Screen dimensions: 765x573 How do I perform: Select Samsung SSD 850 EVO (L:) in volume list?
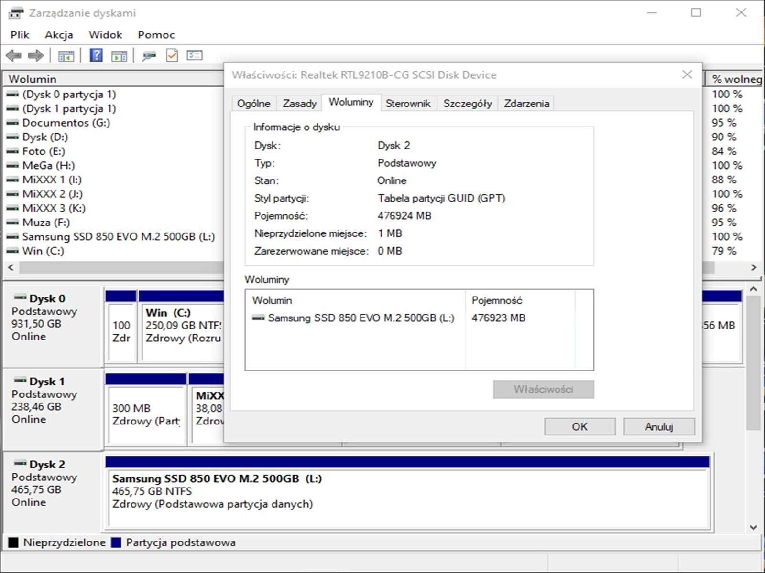[x=118, y=237]
